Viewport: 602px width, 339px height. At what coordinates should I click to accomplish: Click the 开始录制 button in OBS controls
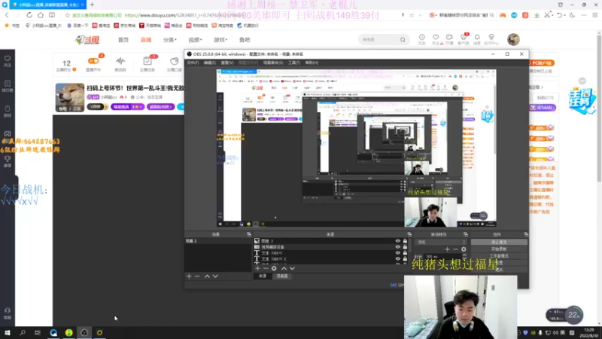tap(499, 249)
